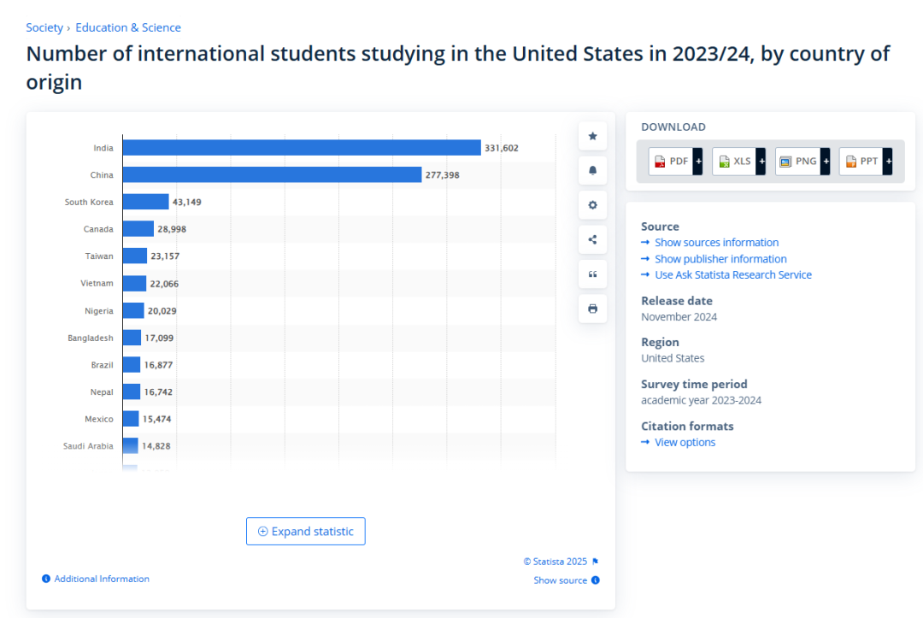Go to Society breadcrumb
The height and width of the screenshot is (618, 923).
(x=44, y=27)
